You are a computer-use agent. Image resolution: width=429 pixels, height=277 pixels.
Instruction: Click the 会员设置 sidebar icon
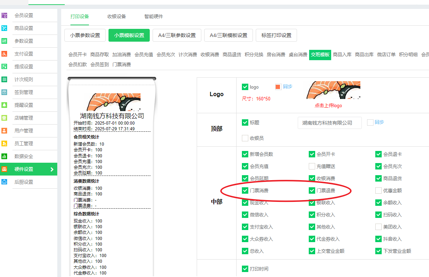coord(4,15)
